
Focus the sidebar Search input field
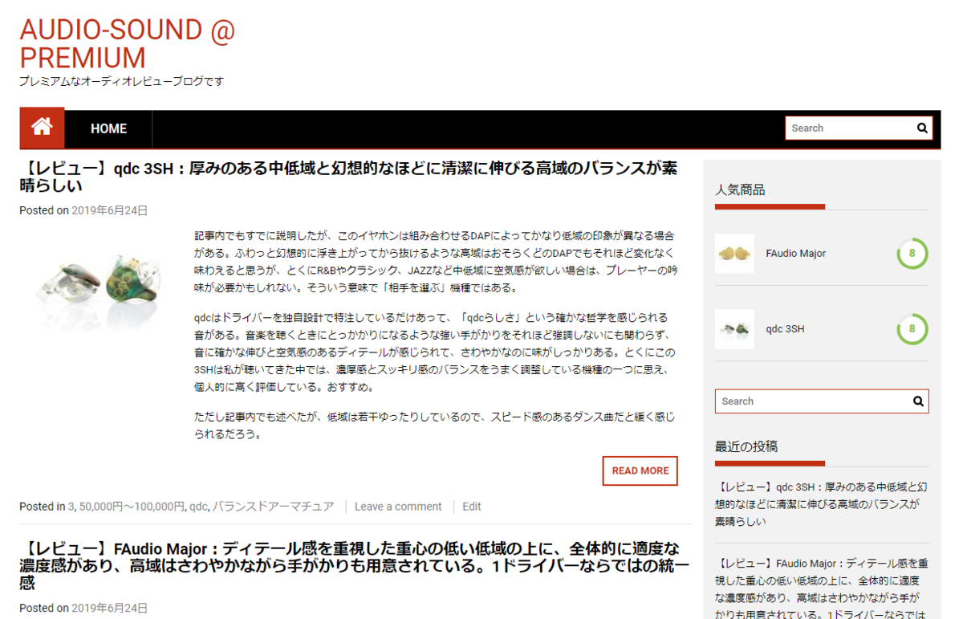(x=822, y=401)
